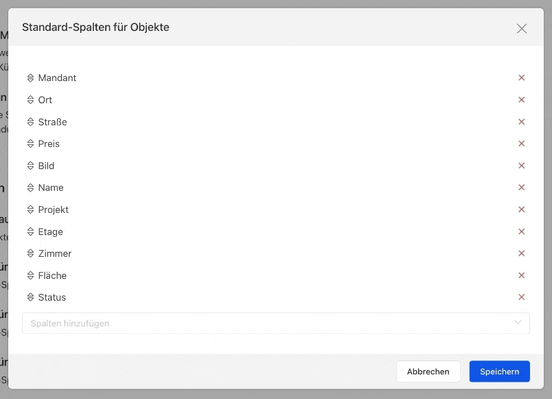Screen dimensions: 552x399
Task: Click the reorder handle of Zimmer
Action: tap(31, 253)
